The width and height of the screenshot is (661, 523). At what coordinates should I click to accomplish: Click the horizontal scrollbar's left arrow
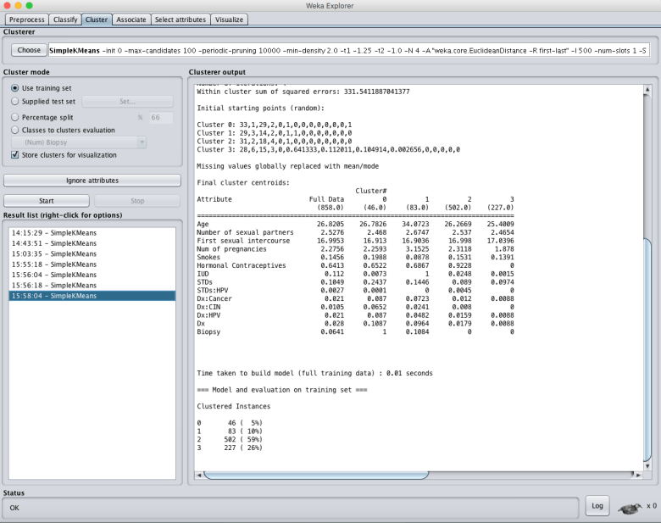pyautogui.click(x=199, y=475)
